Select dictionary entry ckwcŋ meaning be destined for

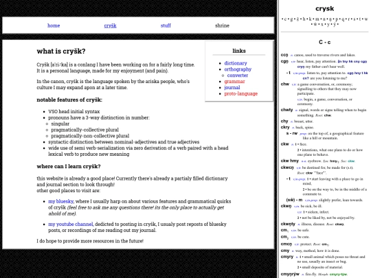(287, 167)
